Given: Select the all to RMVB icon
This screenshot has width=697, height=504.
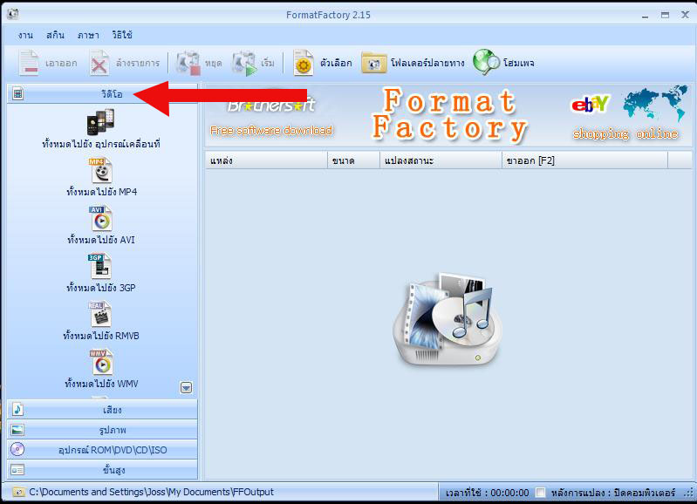Looking at the screenshot, I should coord(99,315).
